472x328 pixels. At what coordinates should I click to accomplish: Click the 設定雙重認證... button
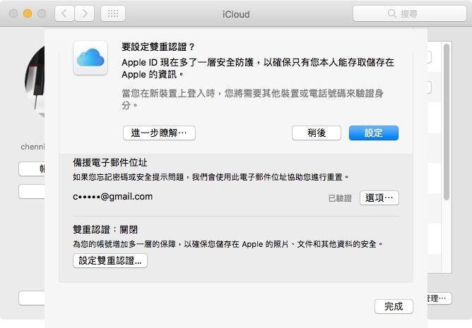[x=110, y=260]
